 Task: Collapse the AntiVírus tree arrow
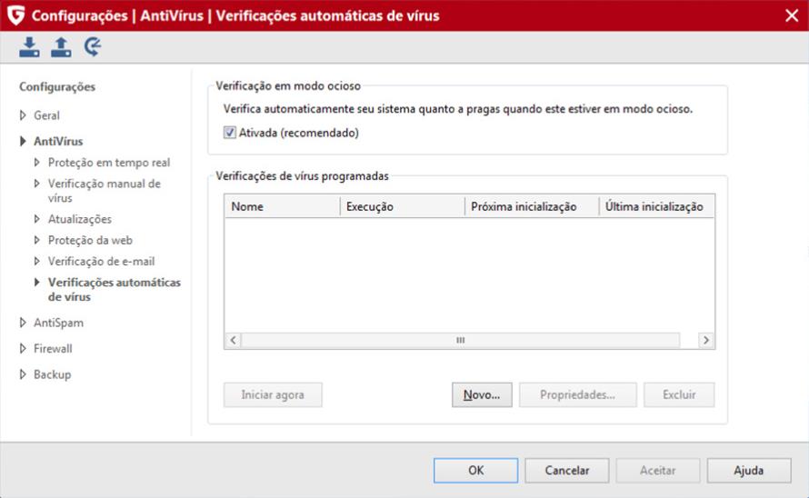23,141
